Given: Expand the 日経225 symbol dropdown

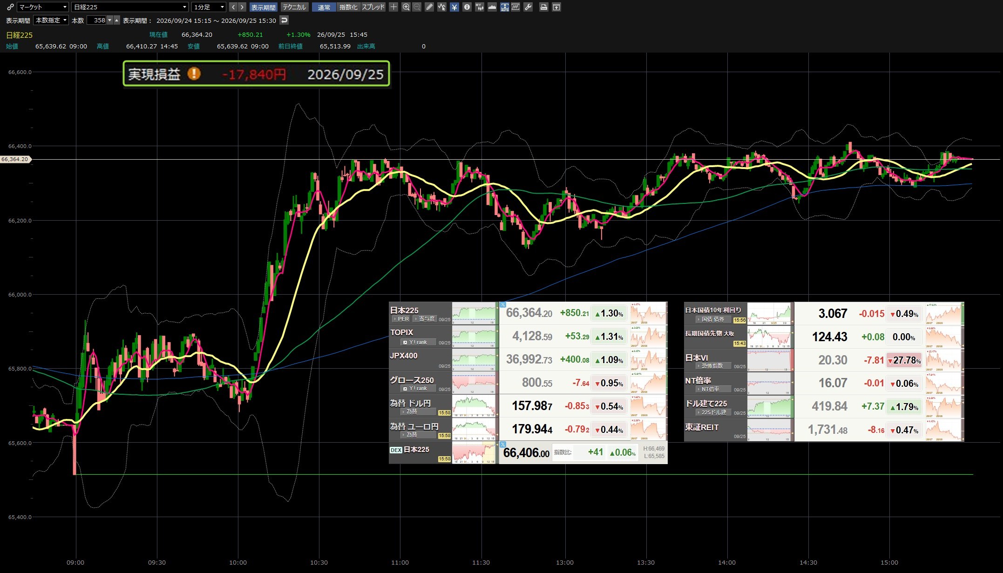Looking at the screenshot, I should click(130, 7).
